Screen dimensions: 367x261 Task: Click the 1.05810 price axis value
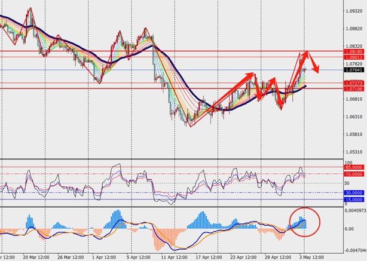pos(354,134)
